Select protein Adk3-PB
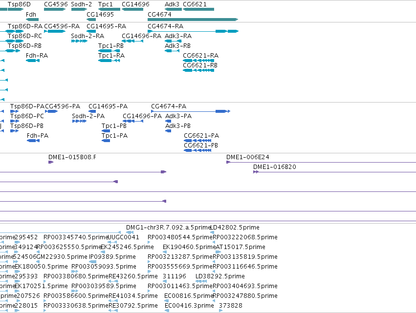This screenshot has height=313, width=416. [178, 126]
